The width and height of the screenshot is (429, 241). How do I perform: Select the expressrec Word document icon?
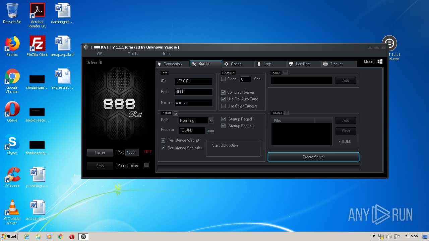tap(62, 79)
